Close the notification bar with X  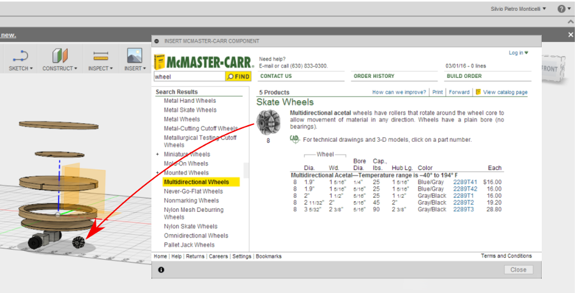click(571, 35)
